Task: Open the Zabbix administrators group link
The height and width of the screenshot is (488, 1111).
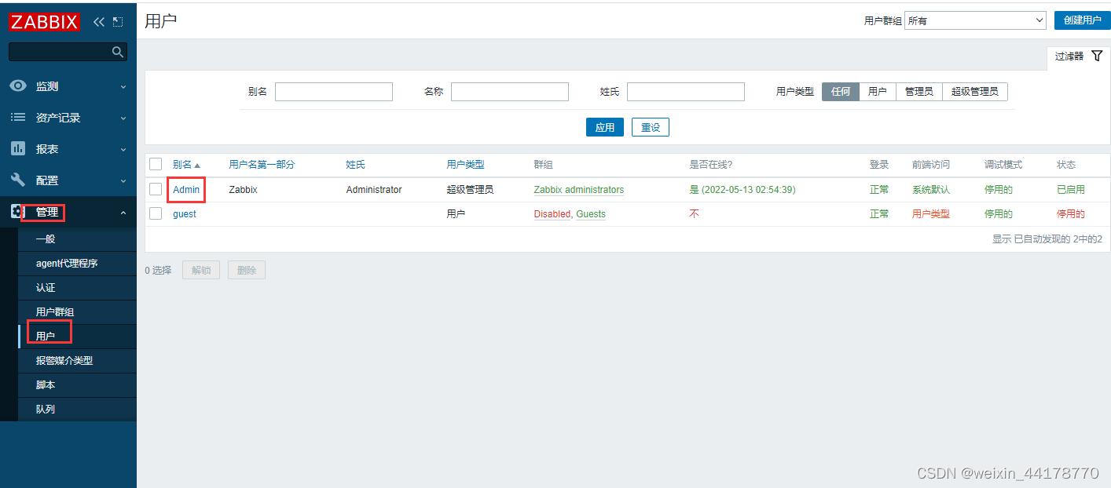Action: (x=579, y=190)
